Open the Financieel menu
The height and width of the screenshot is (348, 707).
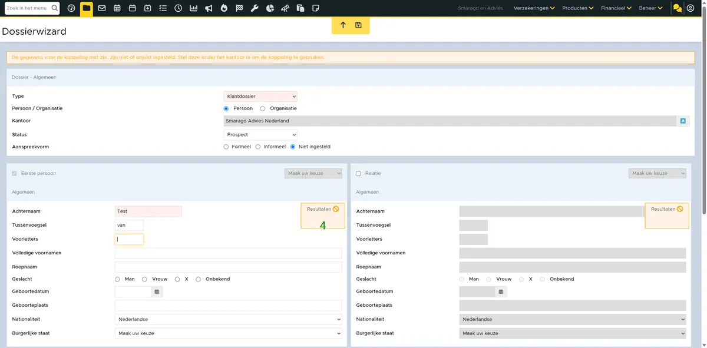tap(616, 8)
